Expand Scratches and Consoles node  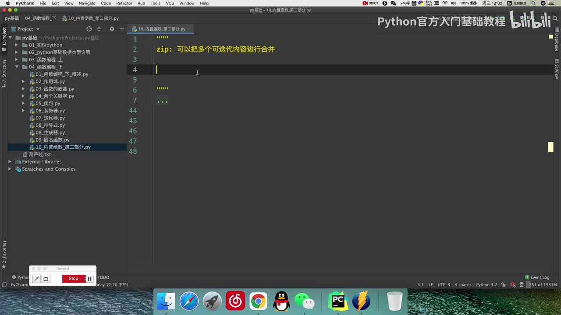click(10, 169)
